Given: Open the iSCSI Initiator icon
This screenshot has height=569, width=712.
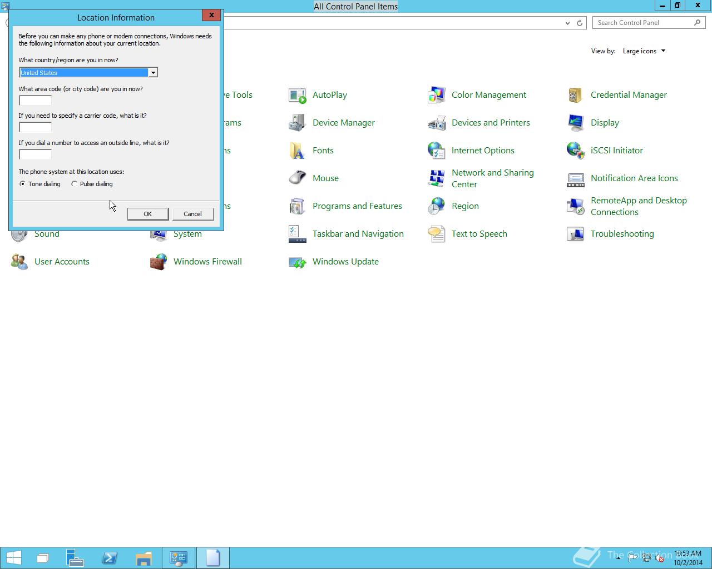Looking at the screenshot, I should (576, 151).
